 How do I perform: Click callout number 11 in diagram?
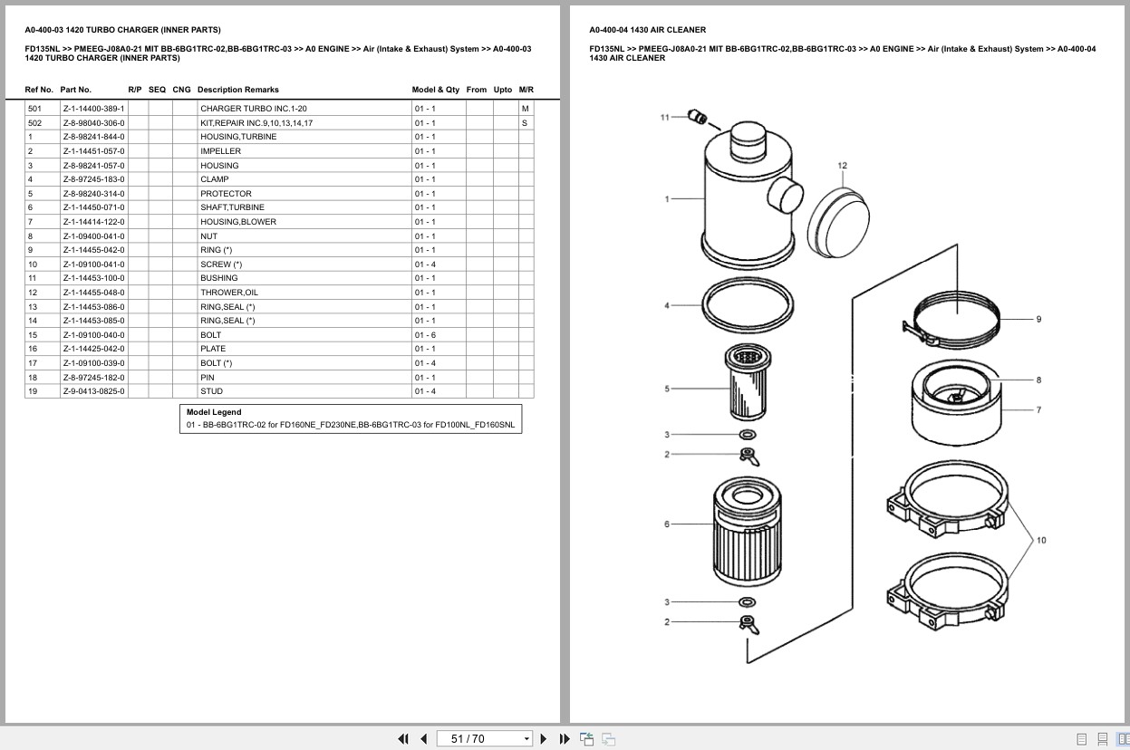[664, 117]
